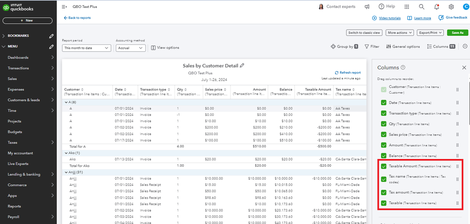Click the search magnifier icon in header

(x=422, y=7)
